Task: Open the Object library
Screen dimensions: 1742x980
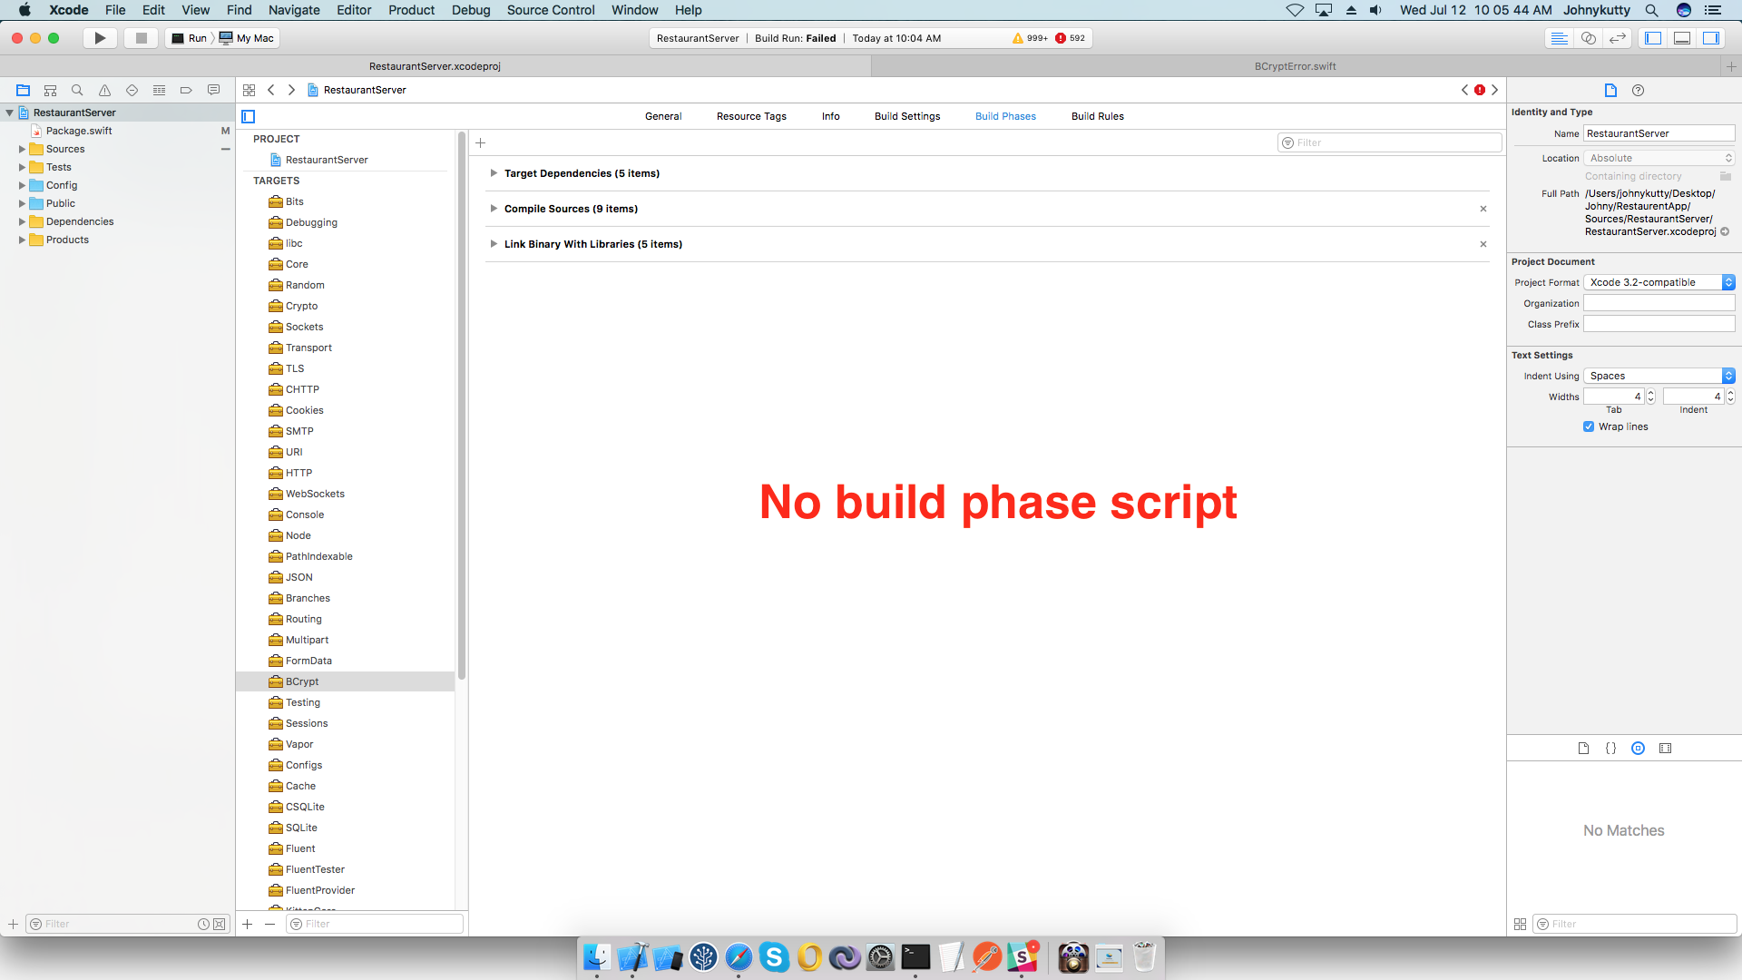Action: (1638, 749)
